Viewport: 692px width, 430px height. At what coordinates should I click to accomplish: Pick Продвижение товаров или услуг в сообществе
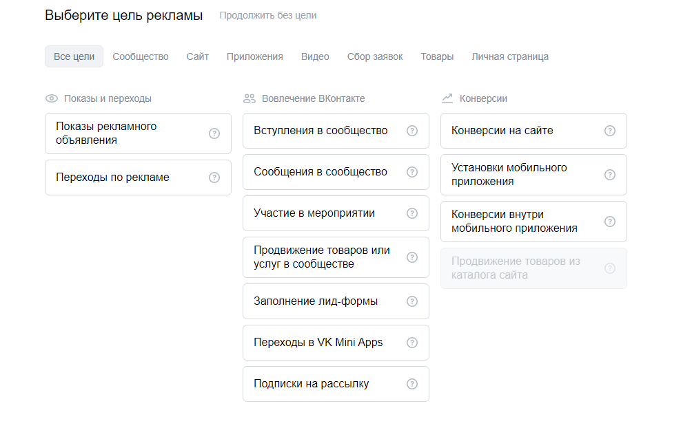(336, 258)
